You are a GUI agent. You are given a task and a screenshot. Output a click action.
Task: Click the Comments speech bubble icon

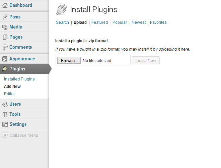tap(5, 47)
